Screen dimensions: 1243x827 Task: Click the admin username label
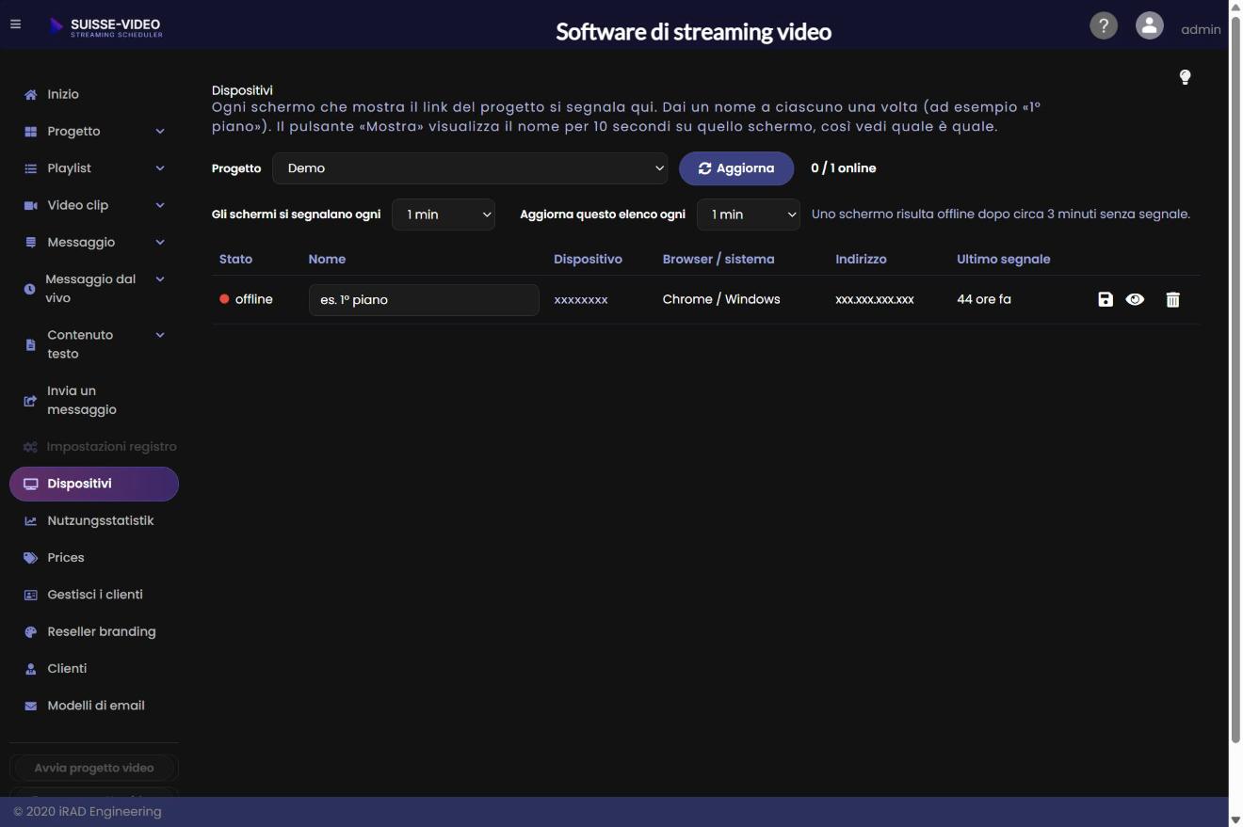point(1201,29)
